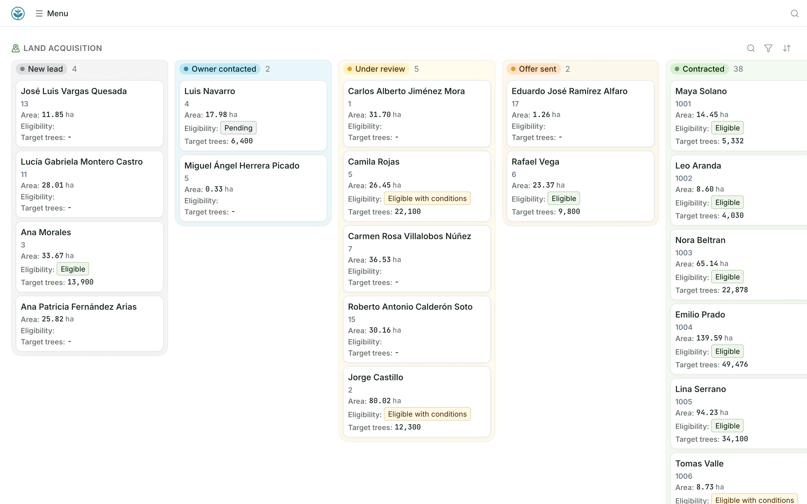
Task: Open Eduardo José Ramírez Alfaro card
Action: (x=581, y=114)
